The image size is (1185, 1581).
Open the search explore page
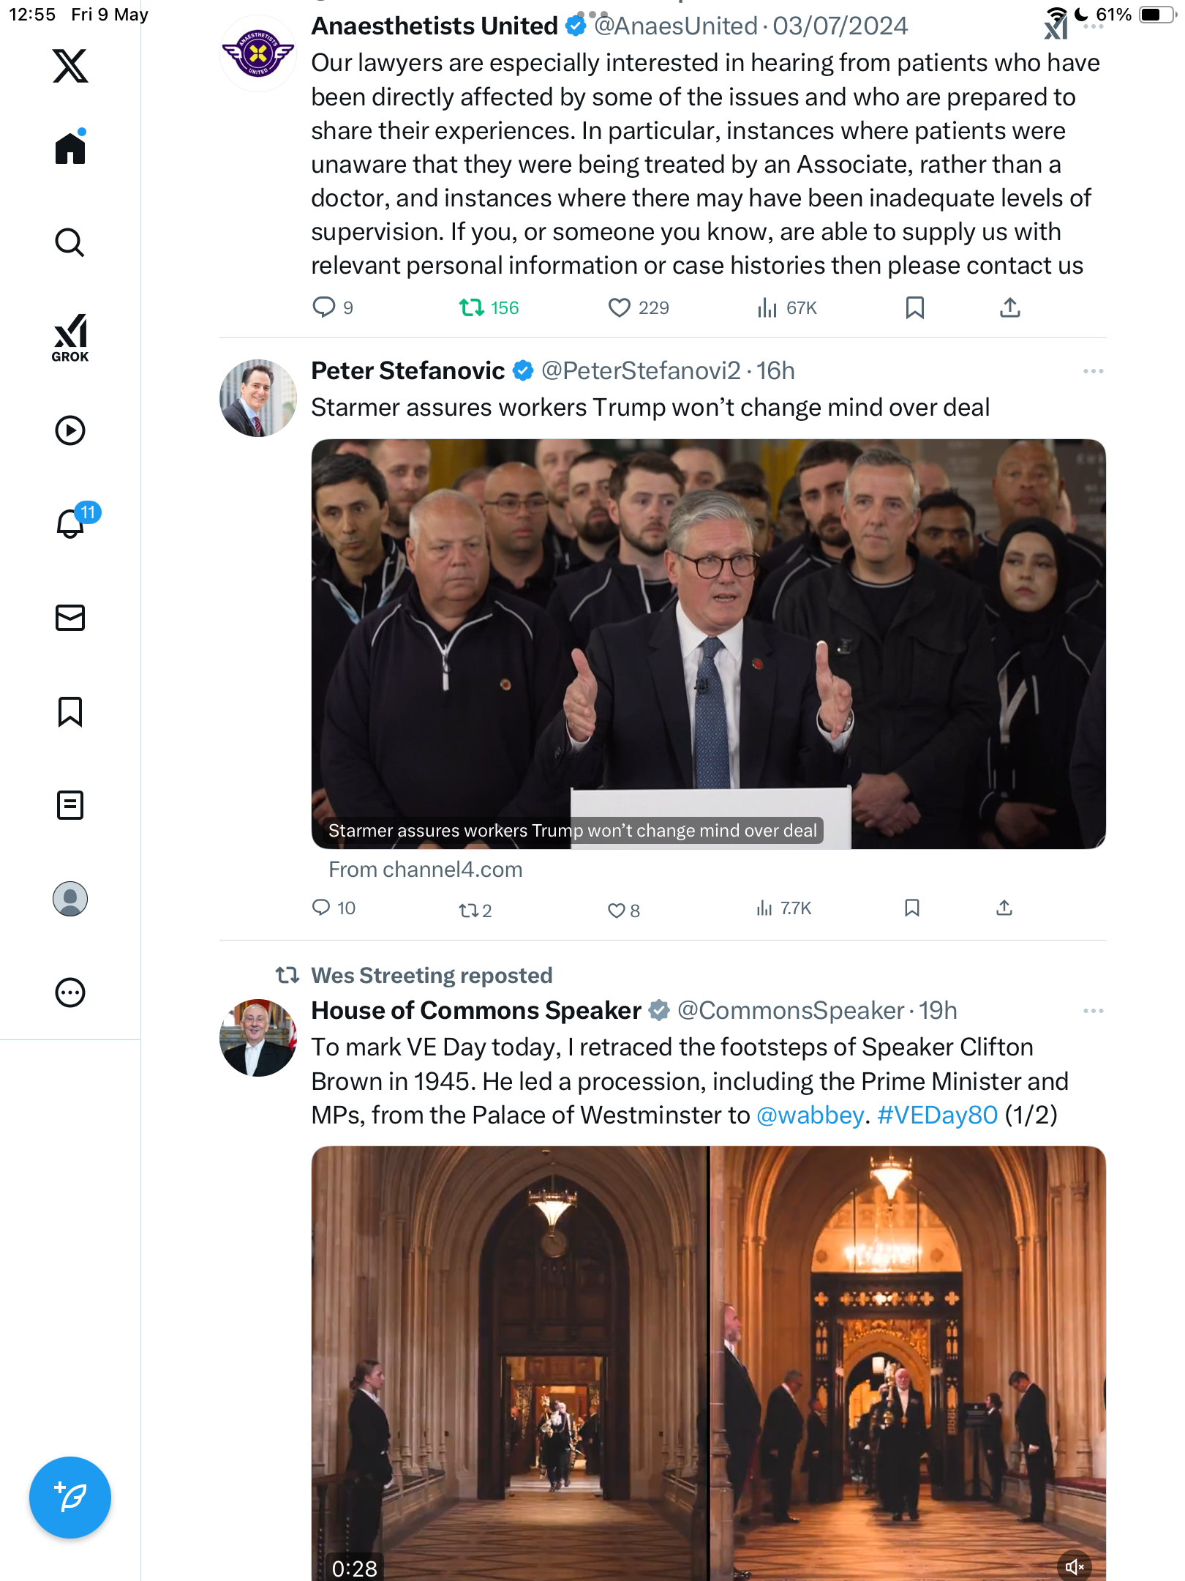(70, 243)
